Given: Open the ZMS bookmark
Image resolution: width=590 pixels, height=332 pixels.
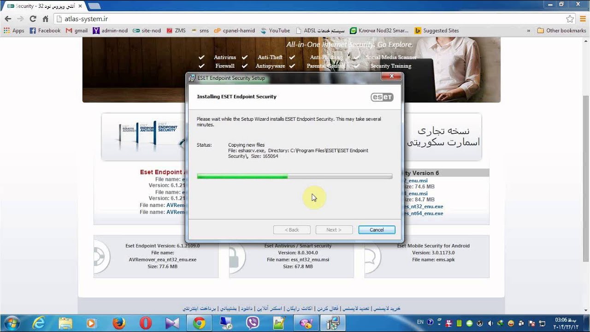Looking at the screenshot, I should coord(176,30).
